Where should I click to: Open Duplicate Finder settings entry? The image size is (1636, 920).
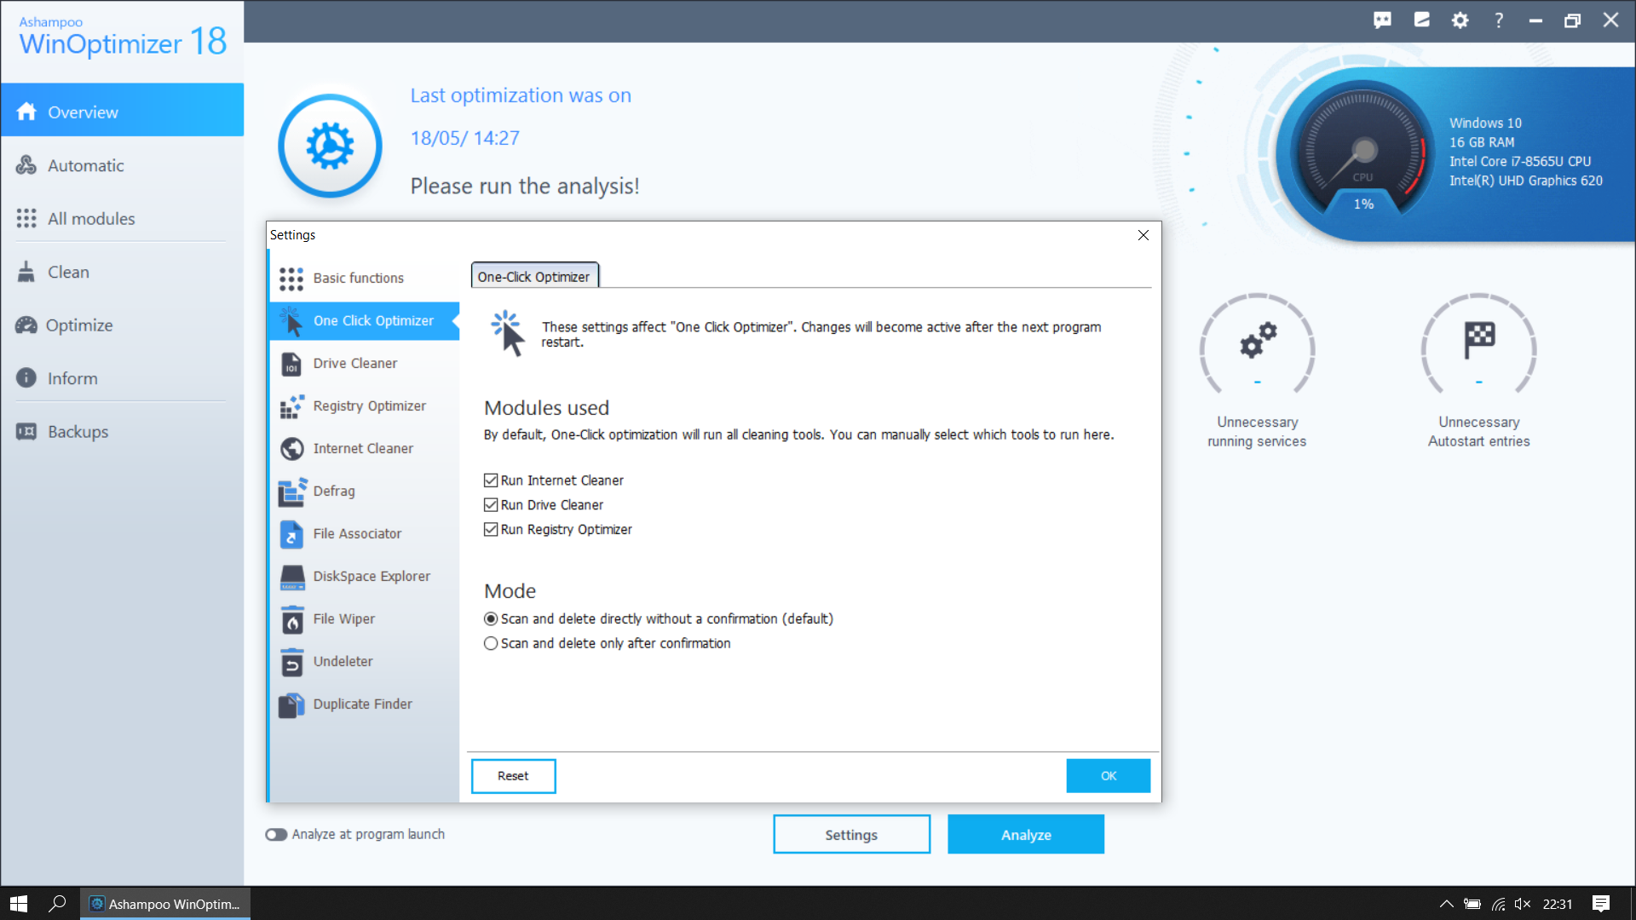point(365,704)
